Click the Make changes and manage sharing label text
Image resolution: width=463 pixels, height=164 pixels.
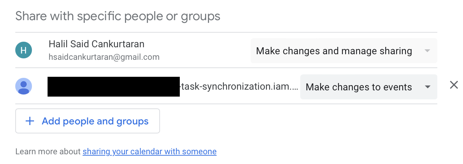(334, 51)
